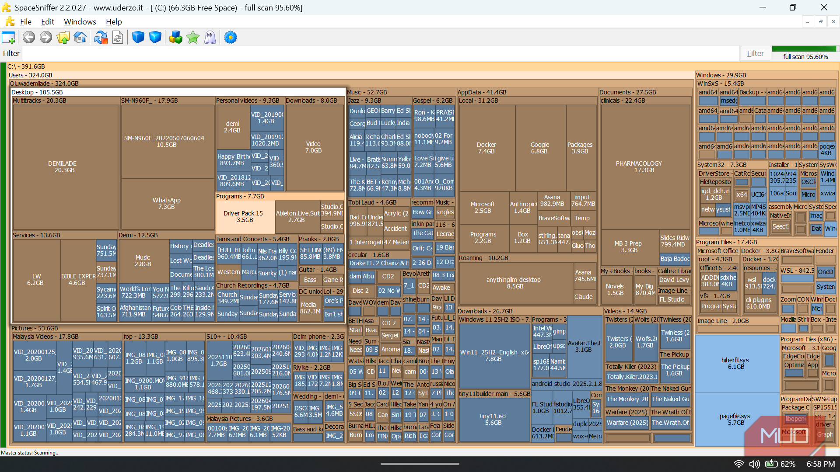Open a new view window
The width and height of the screenshot is (840, 472).
point(9,38)
